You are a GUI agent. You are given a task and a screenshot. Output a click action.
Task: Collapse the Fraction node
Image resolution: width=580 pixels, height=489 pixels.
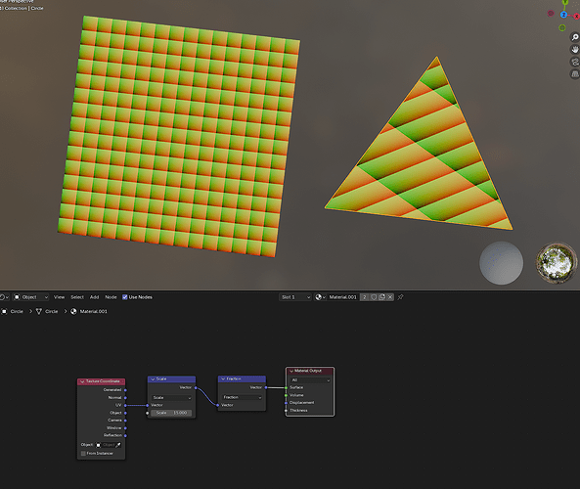(x=223, y=379)
